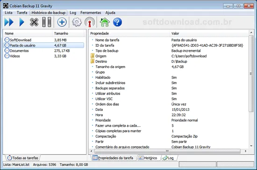Screen dimensions: 257x170
Task: Click the Única vez value
Action: pyautogui.click(x=179, y=104)
